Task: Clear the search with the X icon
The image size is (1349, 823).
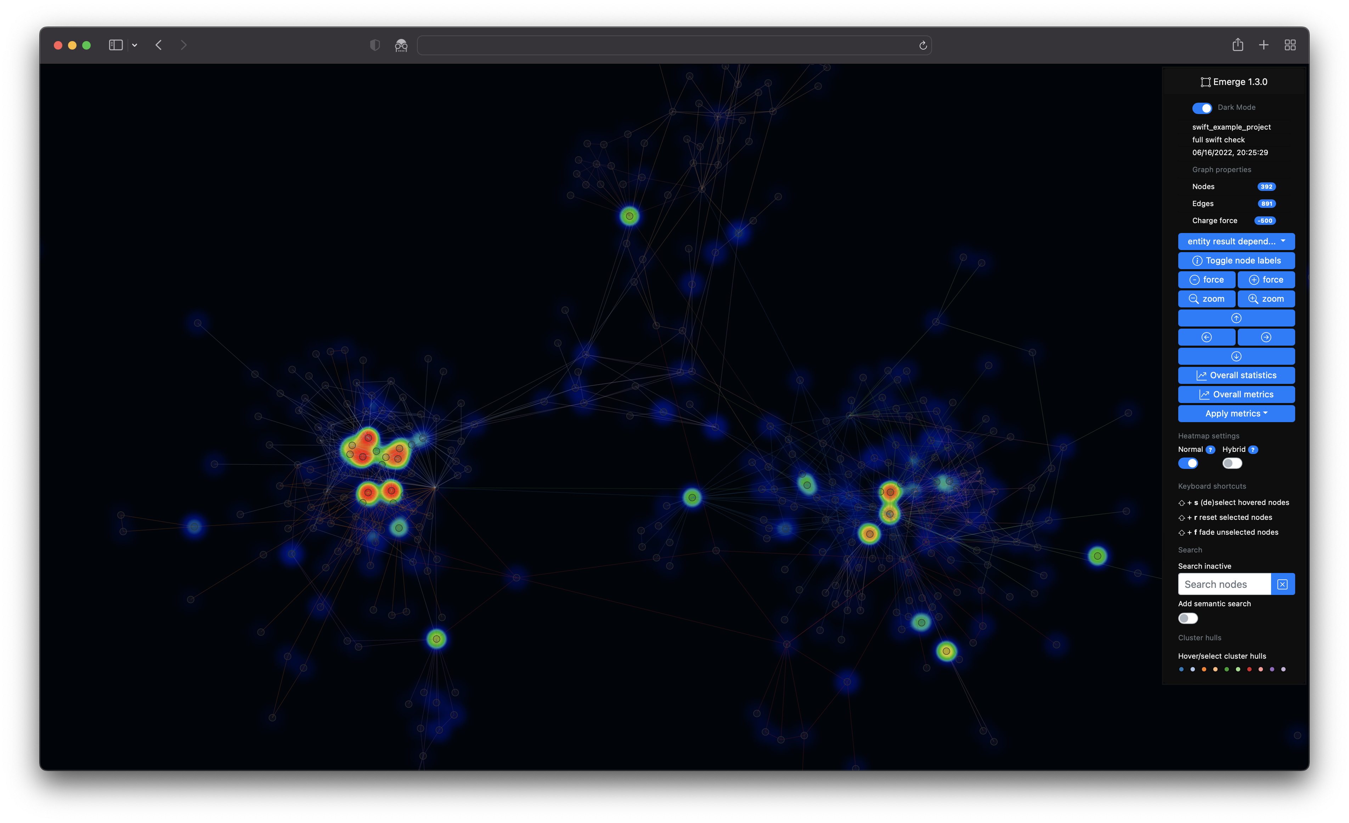Action: 1282,584
